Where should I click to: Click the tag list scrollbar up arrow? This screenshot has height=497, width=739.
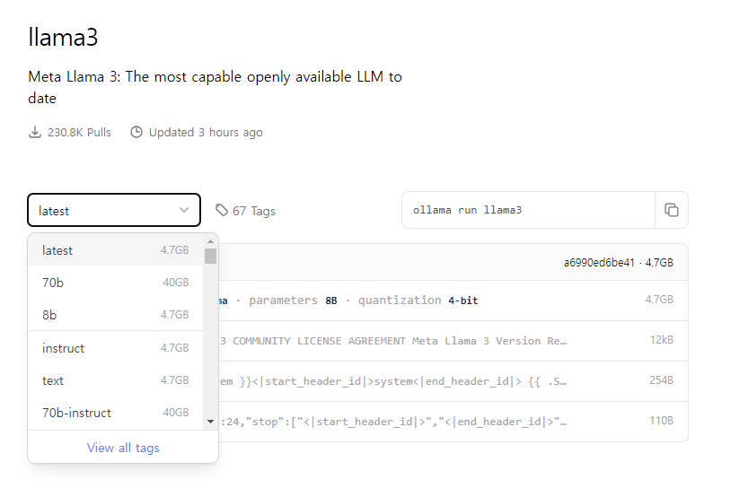point(211,241)
